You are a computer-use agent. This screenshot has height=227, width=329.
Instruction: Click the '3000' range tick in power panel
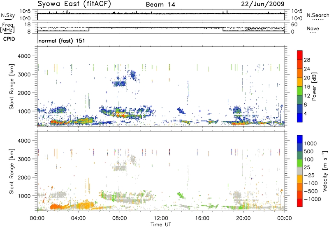(x=24, y=75)
